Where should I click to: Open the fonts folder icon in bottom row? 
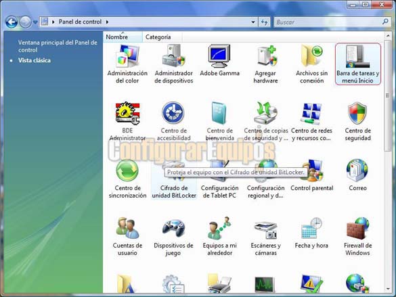pyautogui.click(x=127, y=283)
